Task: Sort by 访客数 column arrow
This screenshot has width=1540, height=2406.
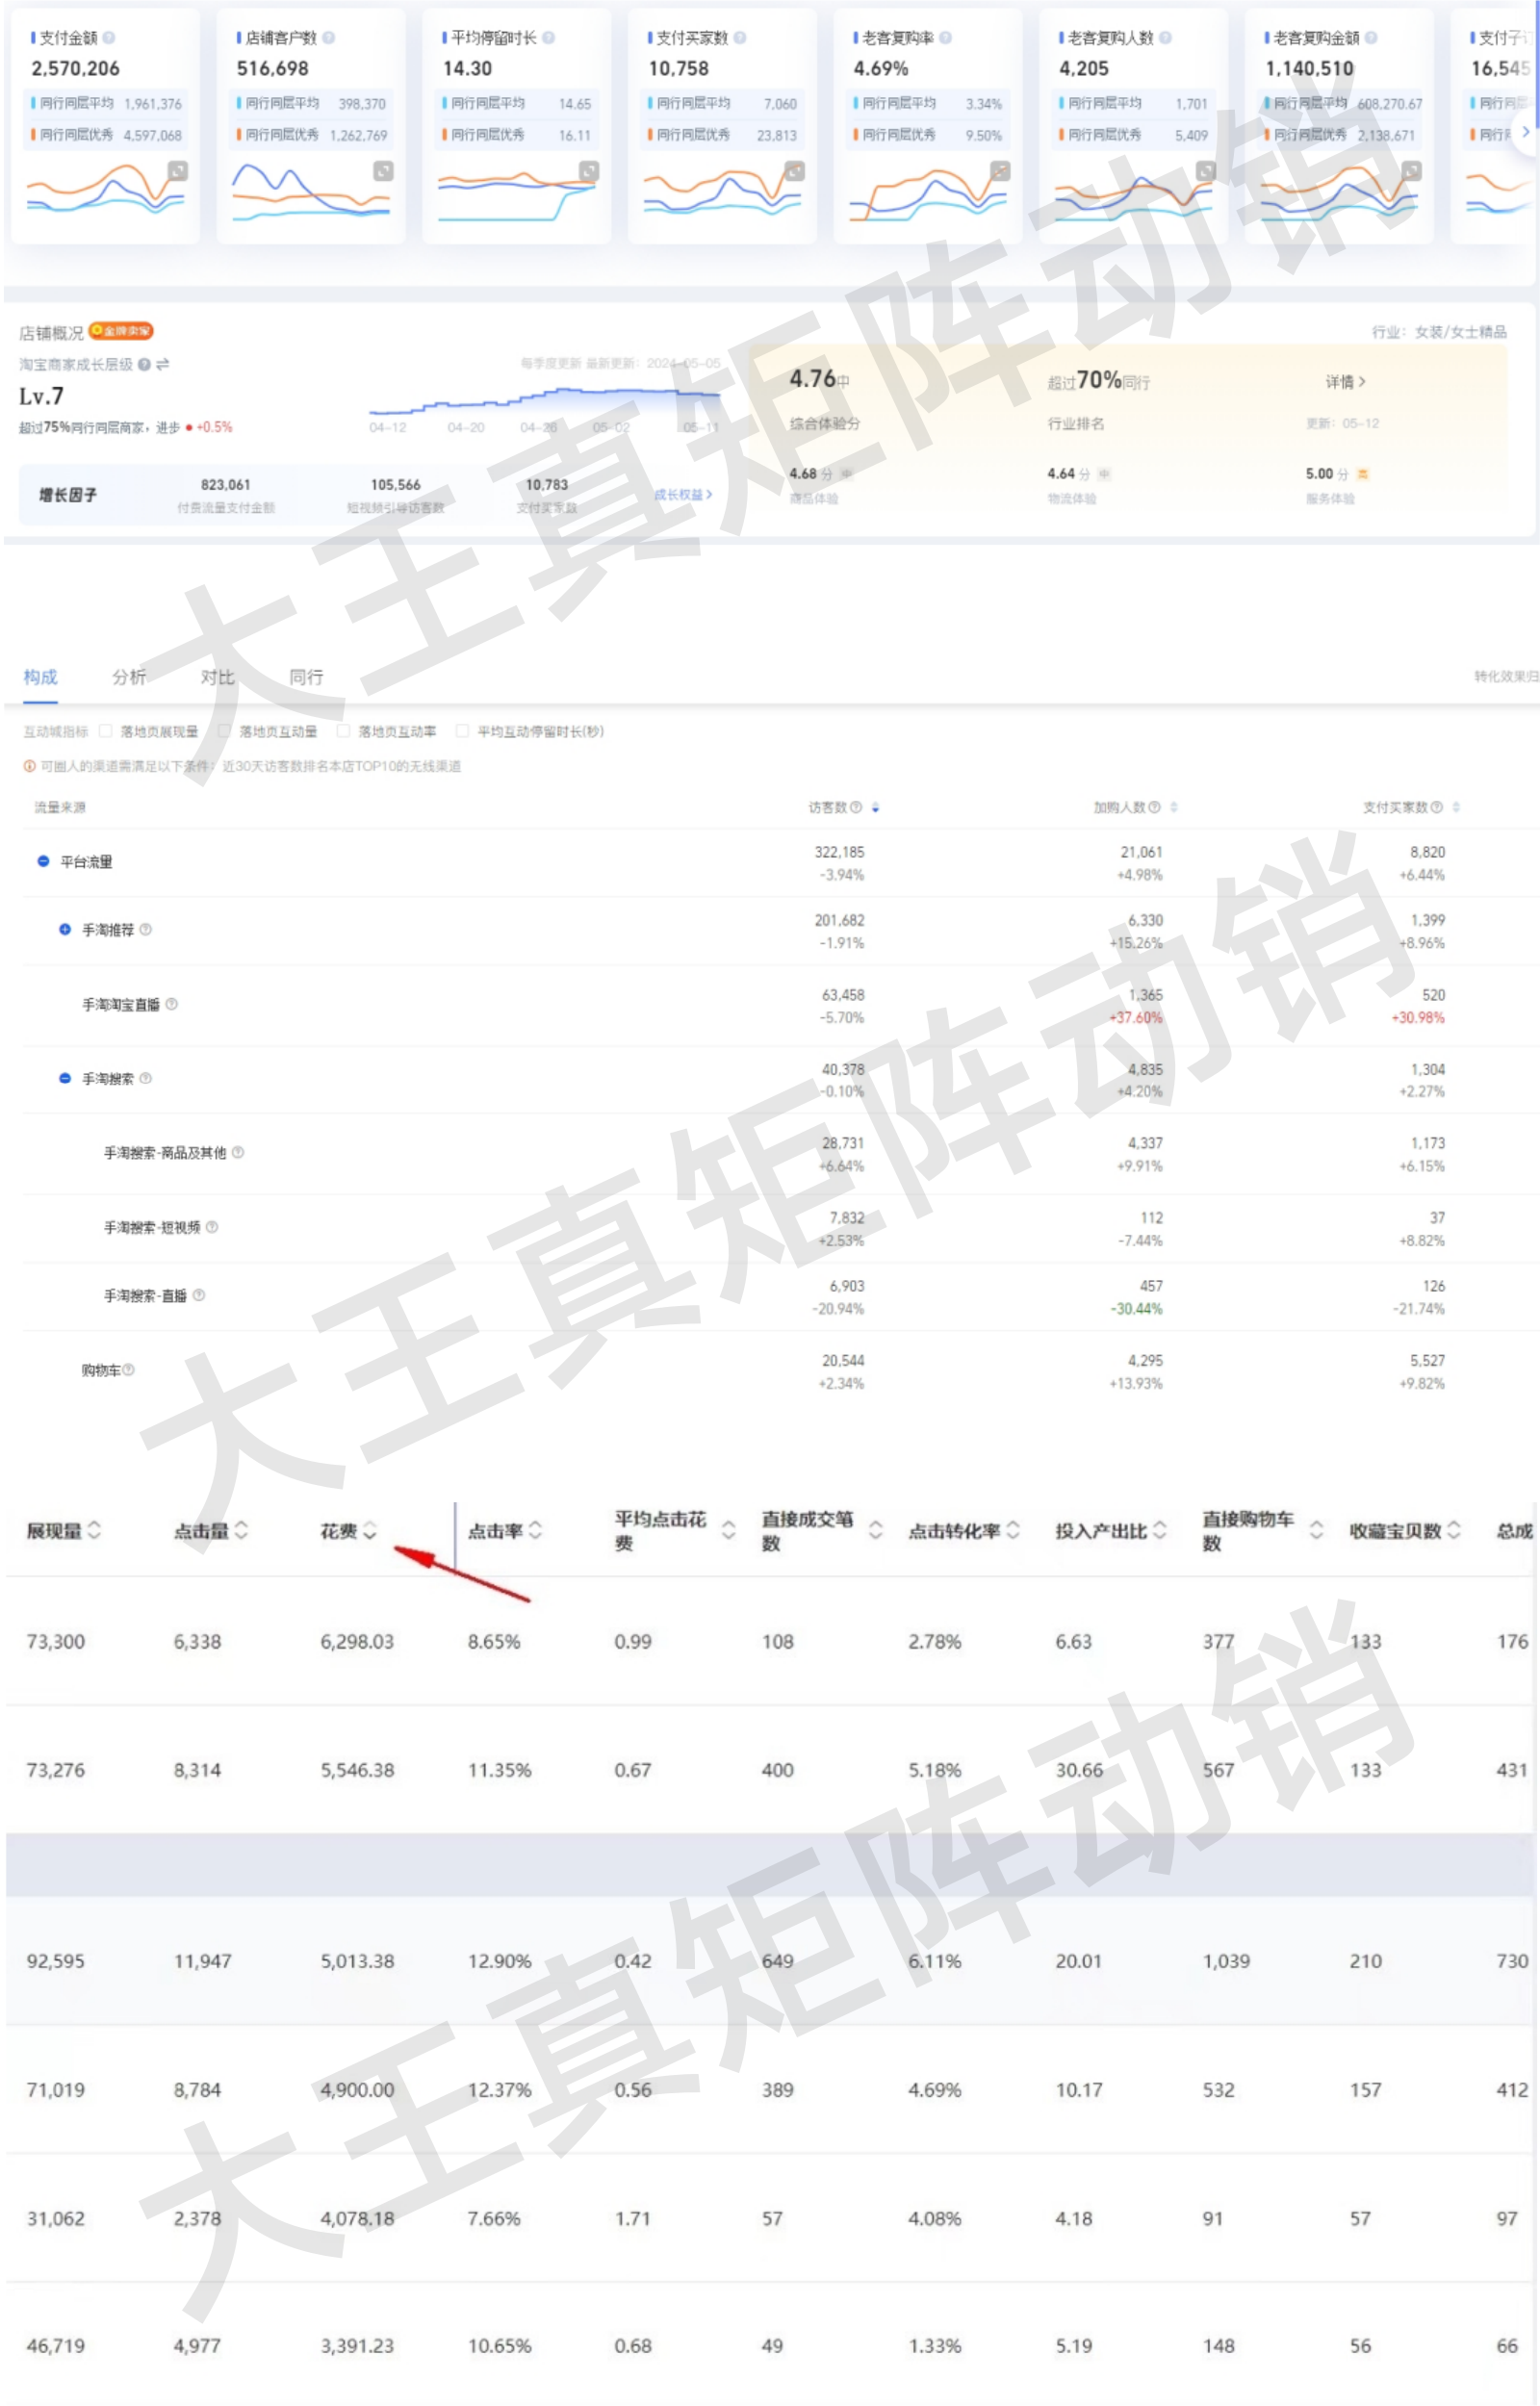Action: pyautogui.click(x=876, y=807)
